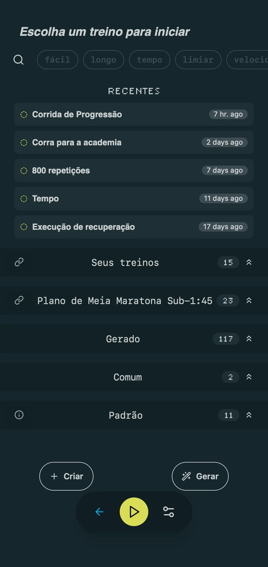Viewport: 268px width, 567px height.
Task: Open the sliders settings icon
Action: (169, 512)
